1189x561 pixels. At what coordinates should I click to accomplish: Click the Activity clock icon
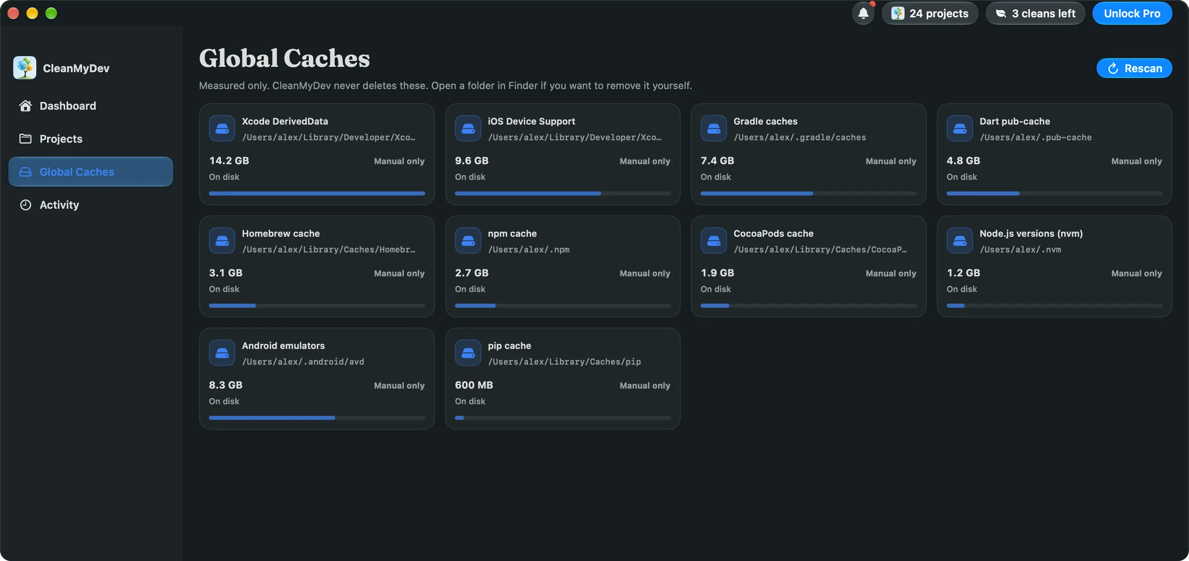[25, 204]
